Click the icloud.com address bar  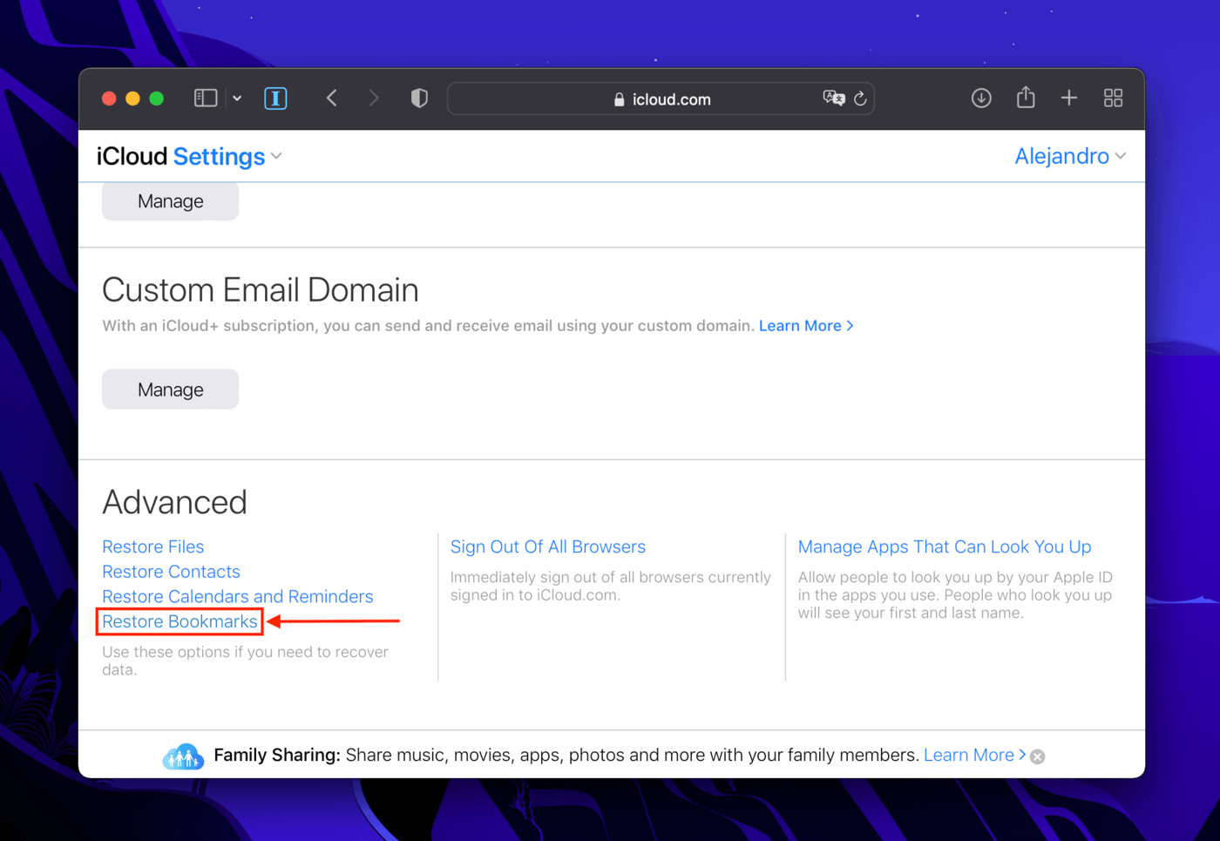[661, 98]
